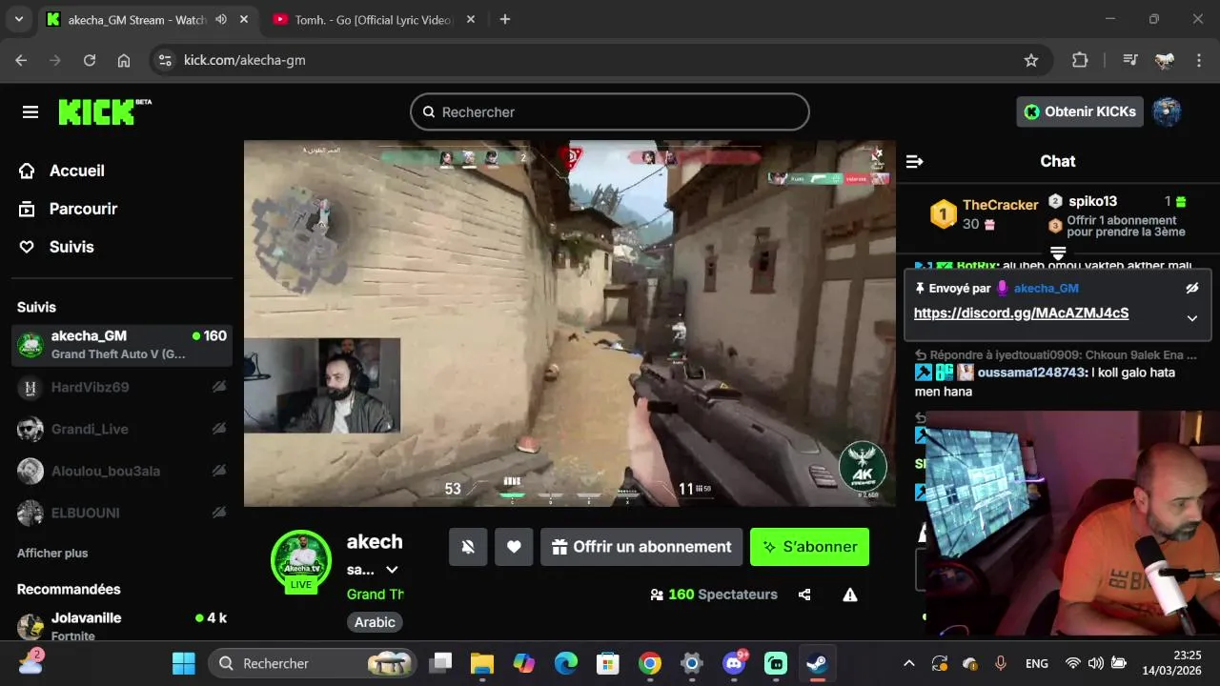Open the user profile avatar menu
This screenshot has width=1220, height=686.
tap(1167, 111)
